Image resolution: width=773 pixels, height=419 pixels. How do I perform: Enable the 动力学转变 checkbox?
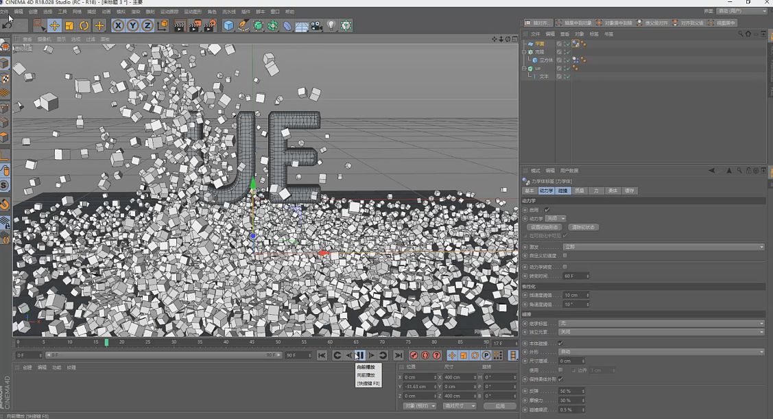pyautogui.click(x=565, y=267)
